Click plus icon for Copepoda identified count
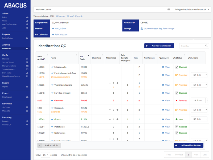The width and height of the screenshot is (213, 160). [x=117, y=110]
